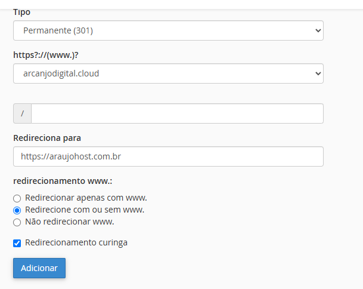Click the empty path field after the slash
The height and width of the screenshot is (289, 363).
pos(177,113)
